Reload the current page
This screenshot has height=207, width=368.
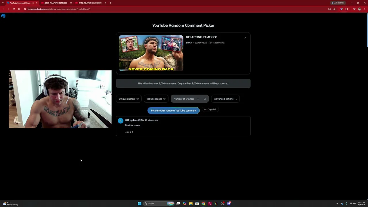pyautogui.click(x=14, y=9)
